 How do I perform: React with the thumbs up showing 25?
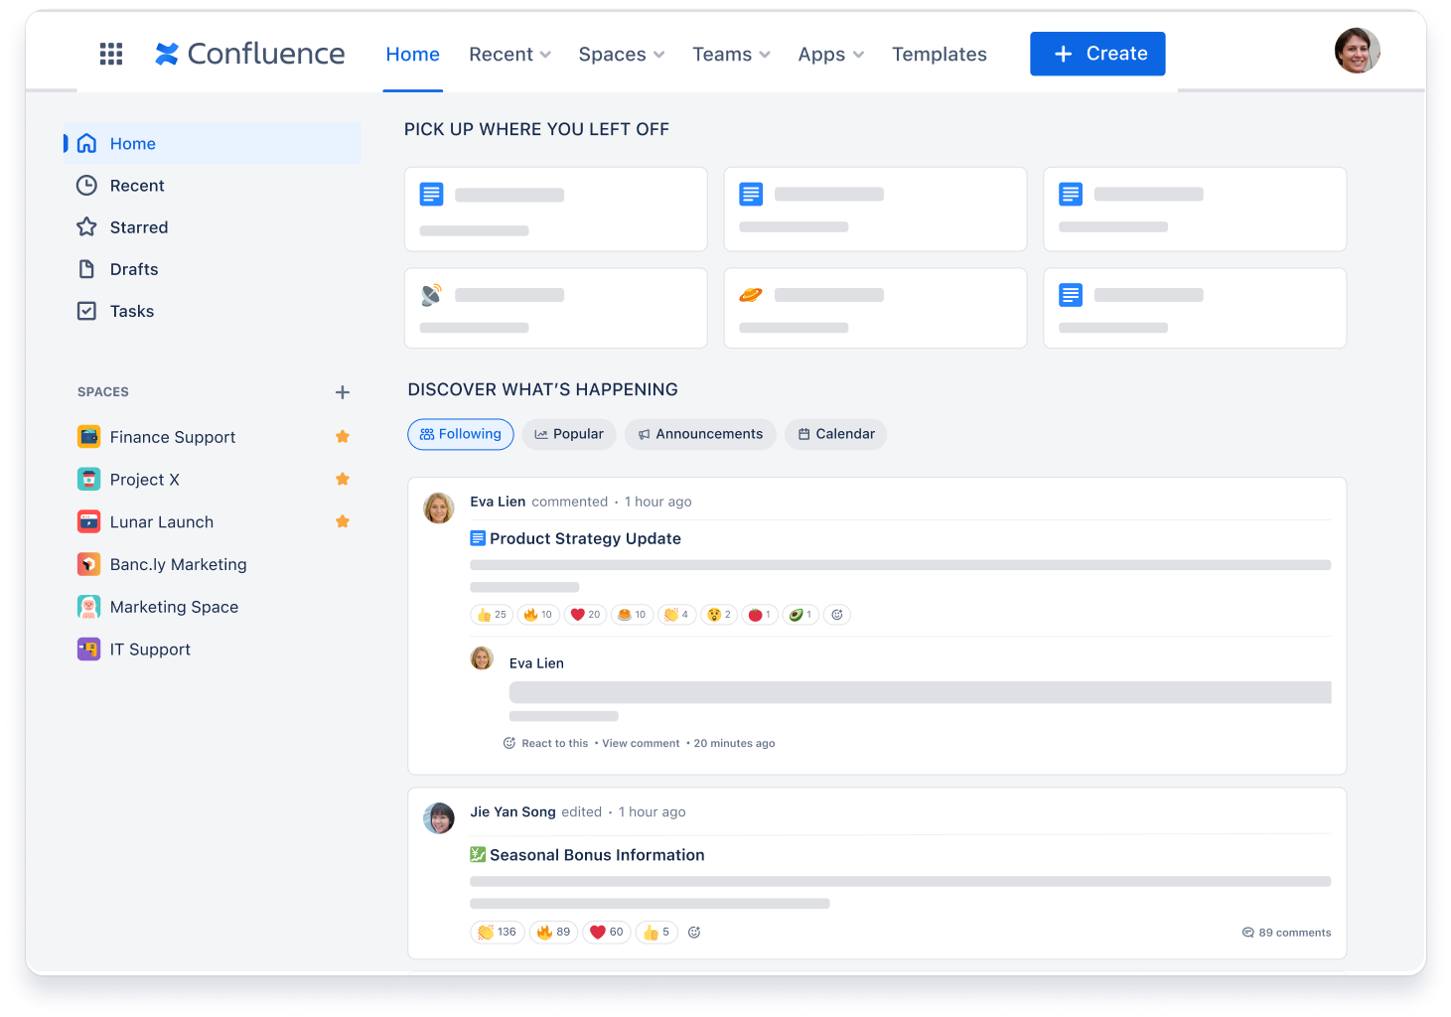(x=491, y=614)
